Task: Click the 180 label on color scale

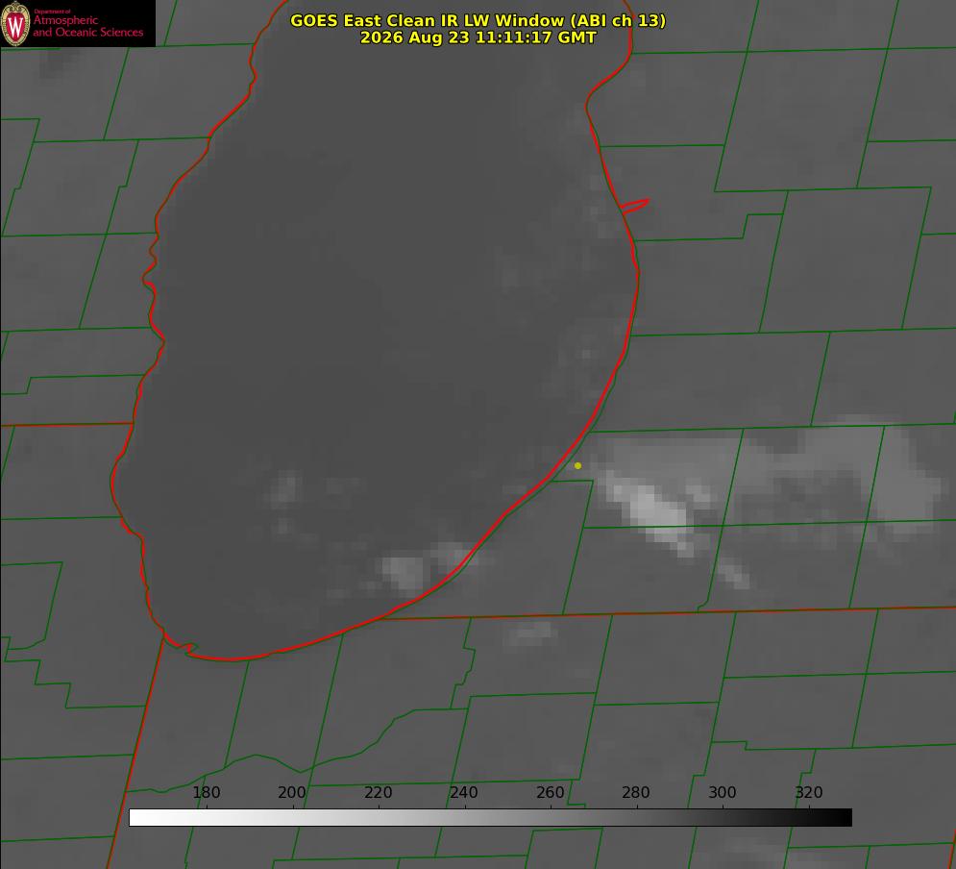Action: pyautogui.click(x=206, y=792)
